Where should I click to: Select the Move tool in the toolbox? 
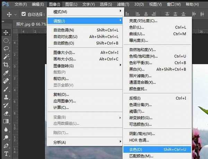pos(6,32)
